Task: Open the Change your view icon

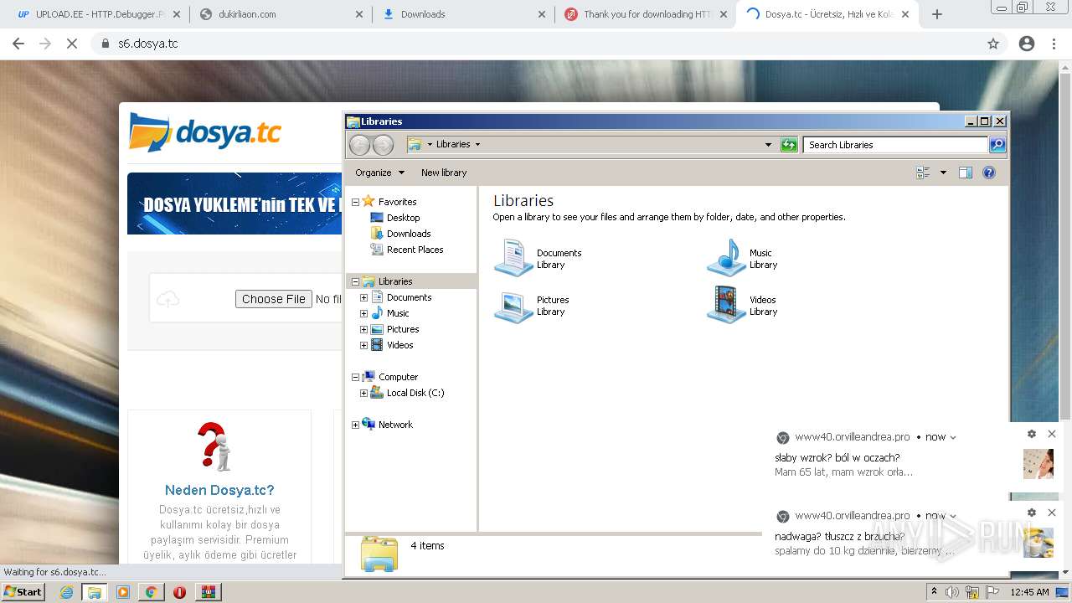Action: (924, 173)
